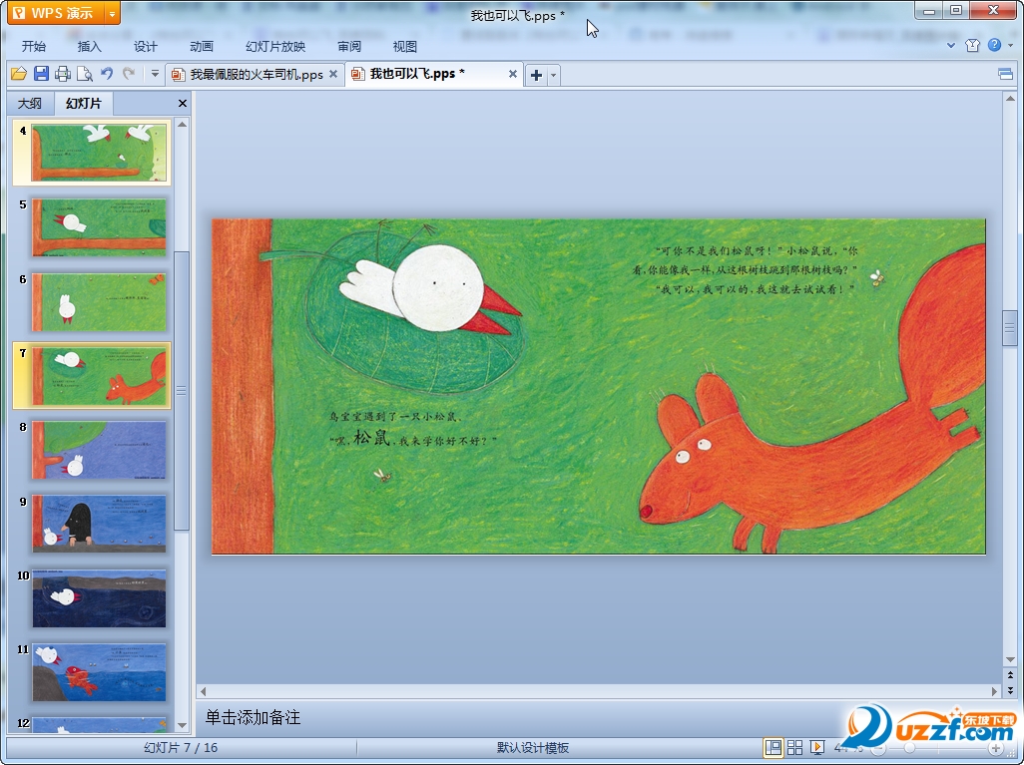Viewport: 1024px width, 765px height.
Task: Switch to slide sorter view icon
Action: pos(794,747)
